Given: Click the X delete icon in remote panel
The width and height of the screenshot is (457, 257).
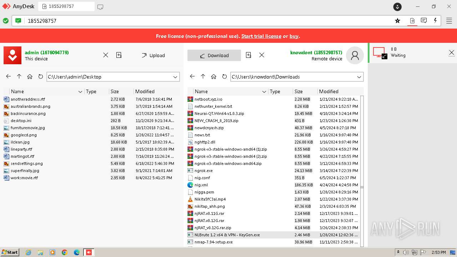Looking at the screenshot, I should click(262, 55).
